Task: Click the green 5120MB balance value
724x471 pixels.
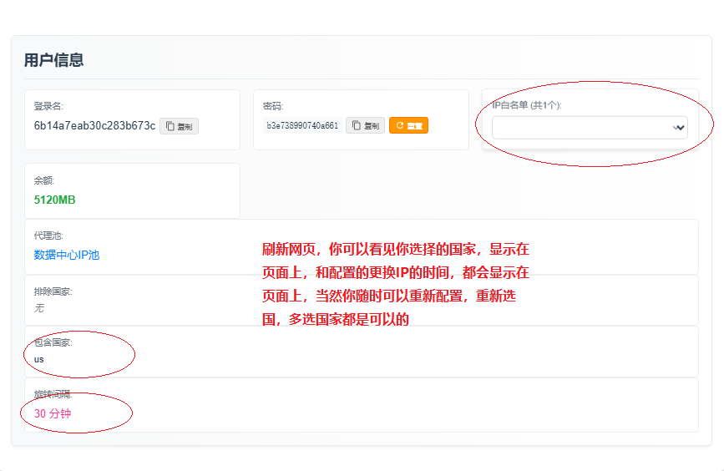Action: click(55, 200)
